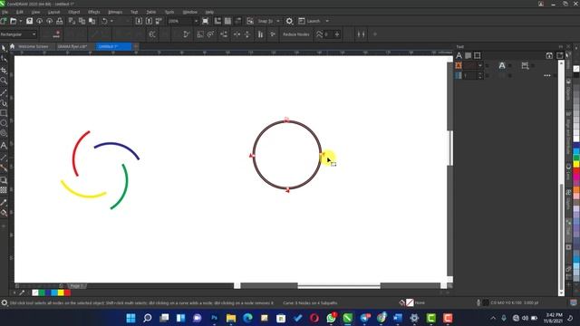Click the Frame icon in Text docker
Viewport: 580px width, 326px height.
(x=478, y=55)
